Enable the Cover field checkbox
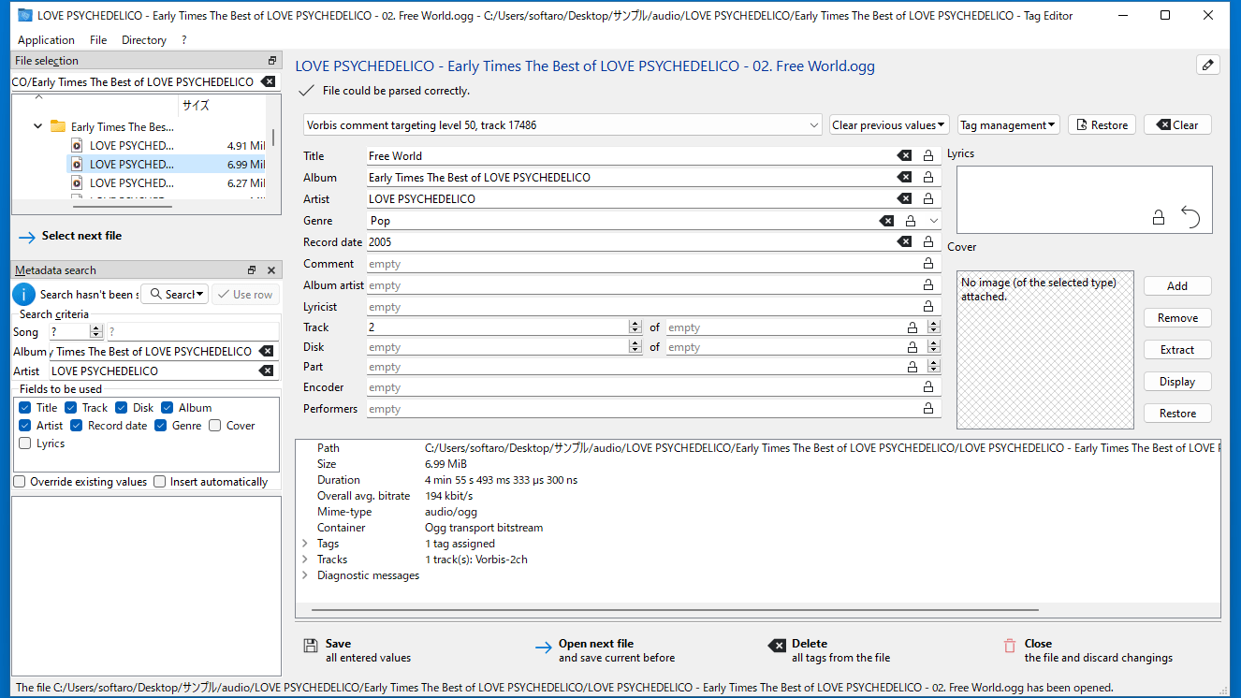This screenshot has width=1241, height=698. coord(215,426)
